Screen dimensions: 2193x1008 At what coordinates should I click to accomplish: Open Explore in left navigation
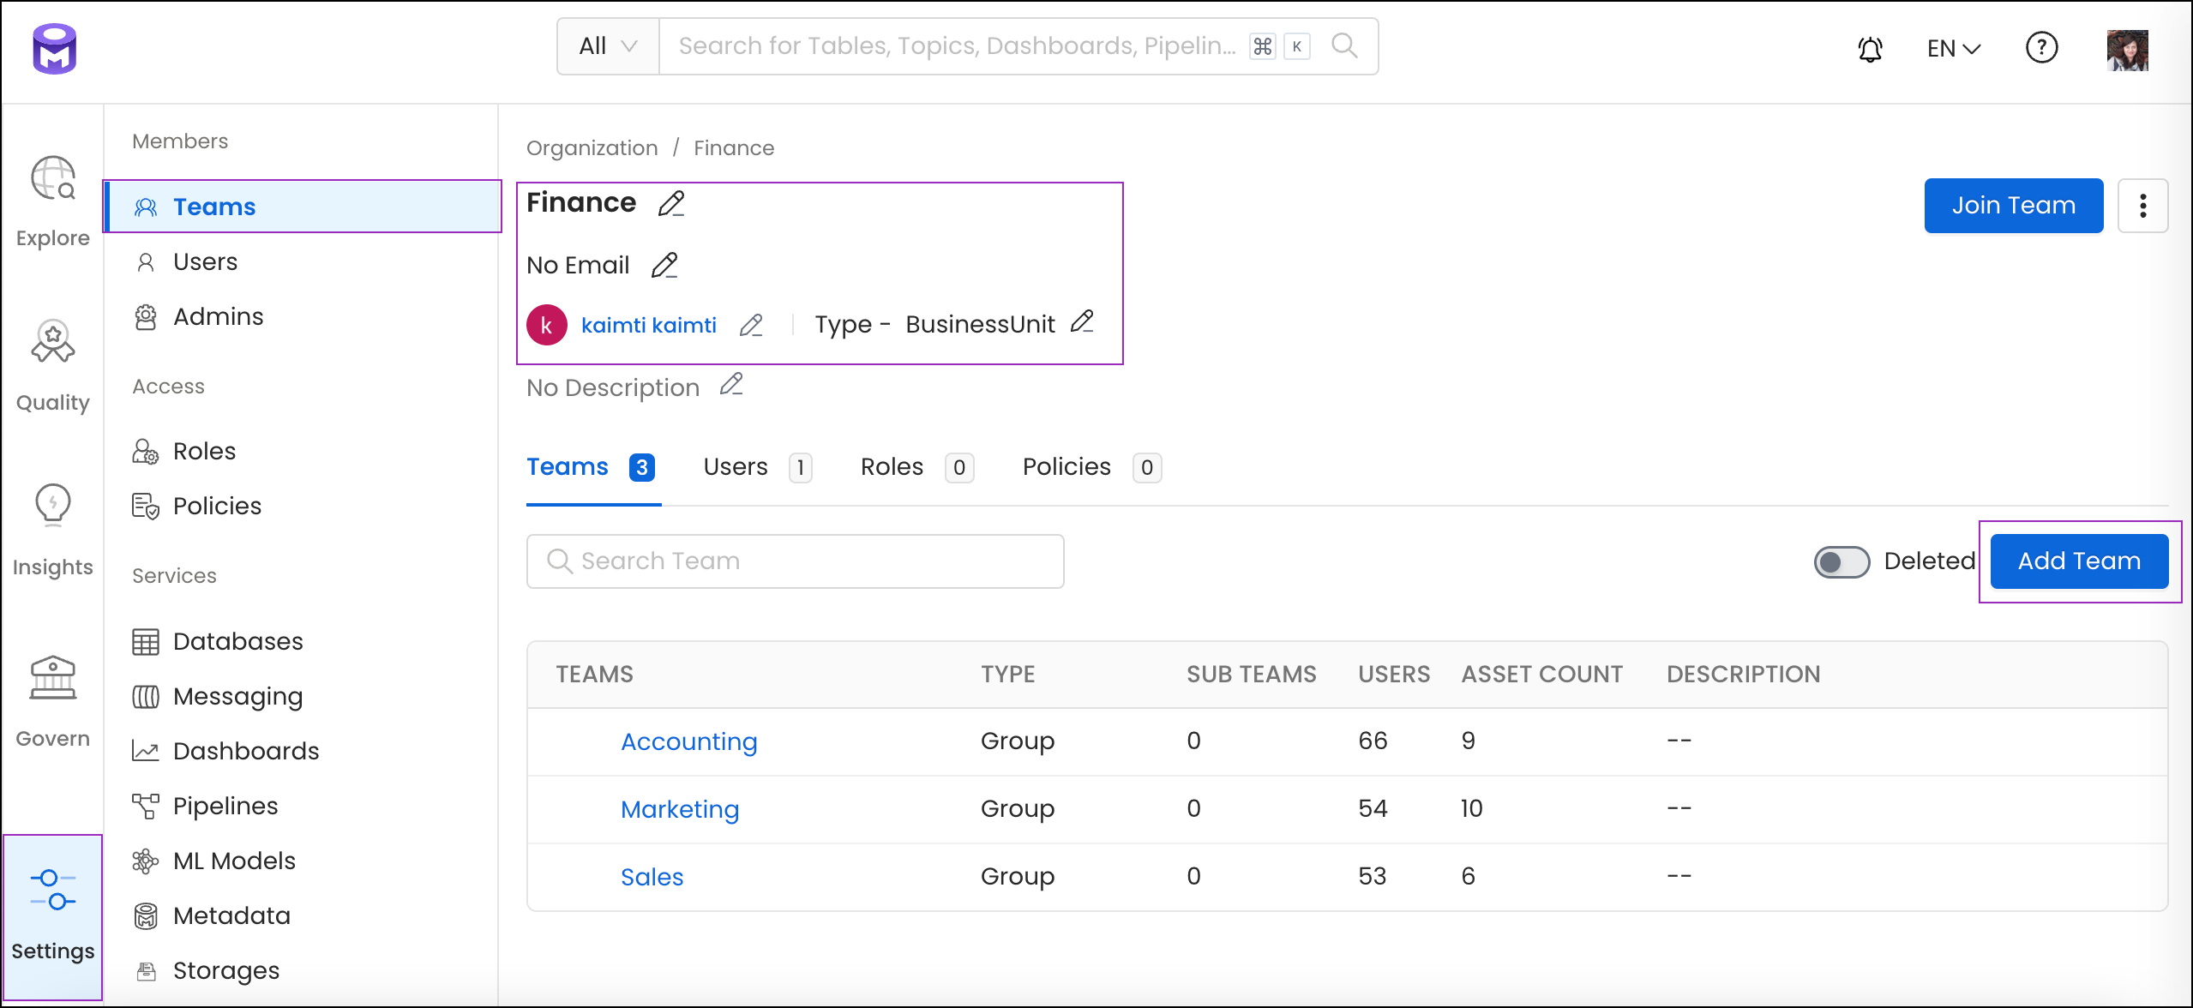click(53, 202)
